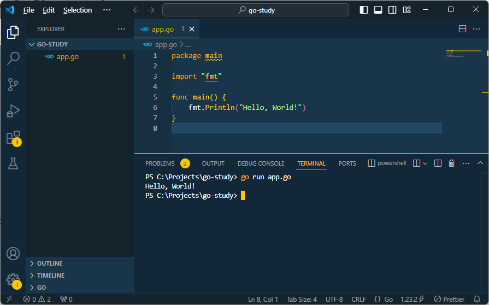Switch to the PROBLEMS tab
Viewport: 489px width, 305px height.
tap(160, 163)
